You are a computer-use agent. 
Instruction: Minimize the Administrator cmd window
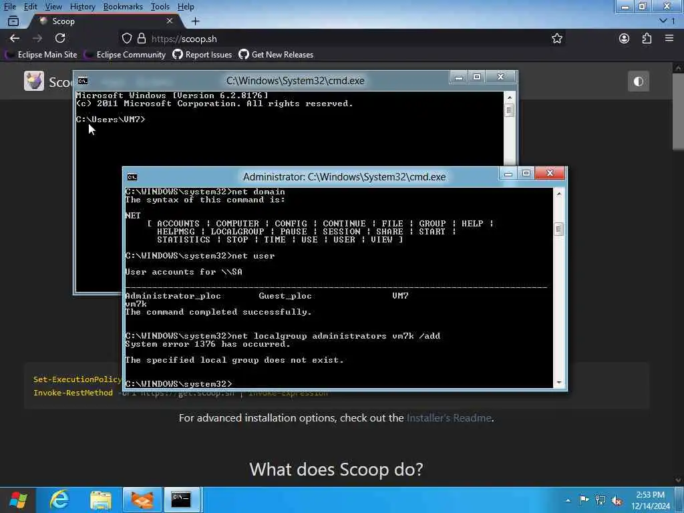508,174
